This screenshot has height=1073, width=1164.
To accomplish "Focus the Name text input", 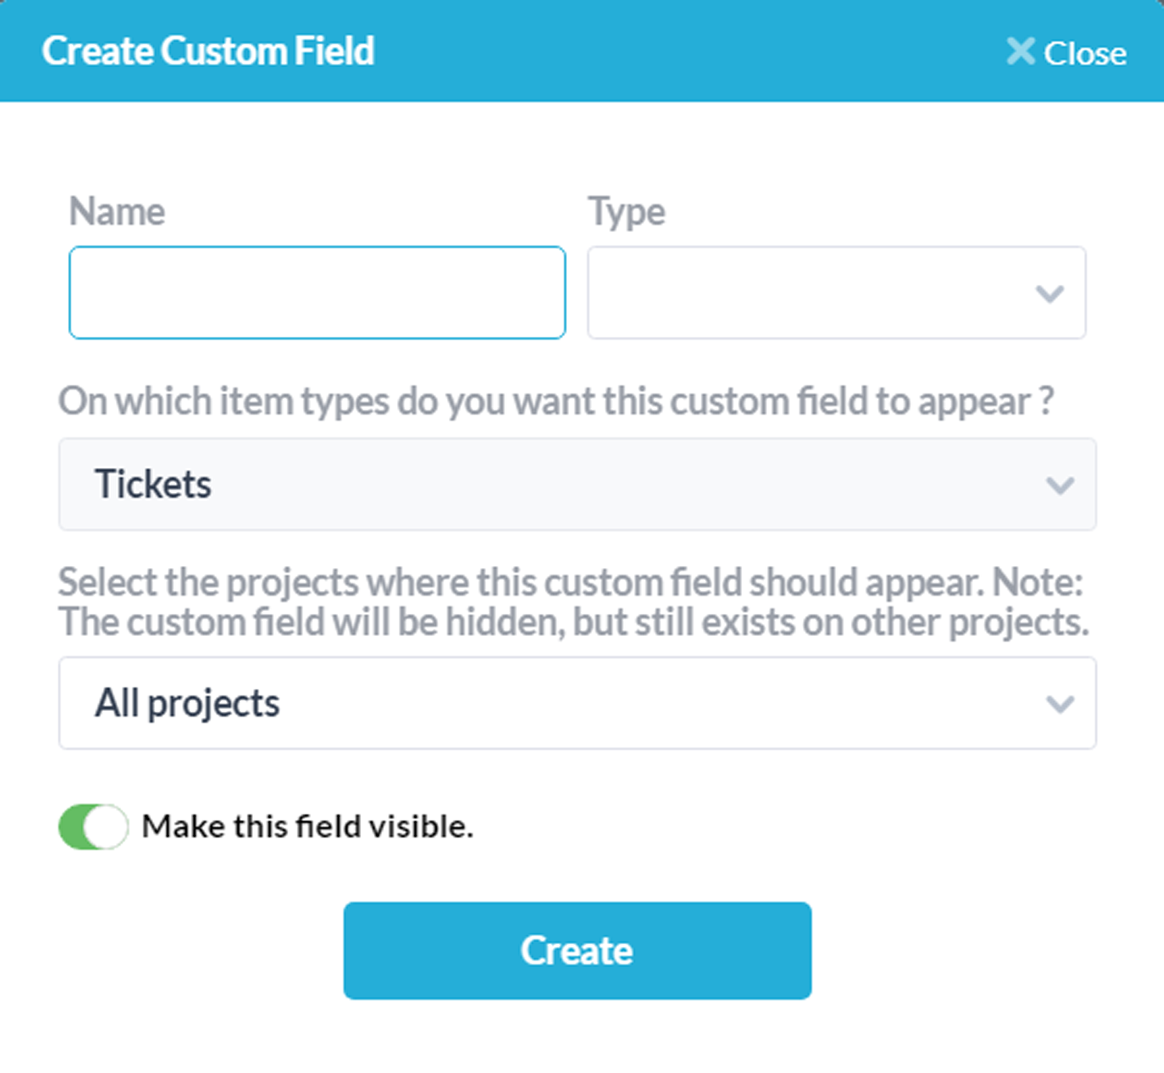I will 317,293.
